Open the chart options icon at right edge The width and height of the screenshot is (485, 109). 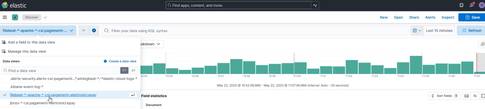(x=482, y=44)
